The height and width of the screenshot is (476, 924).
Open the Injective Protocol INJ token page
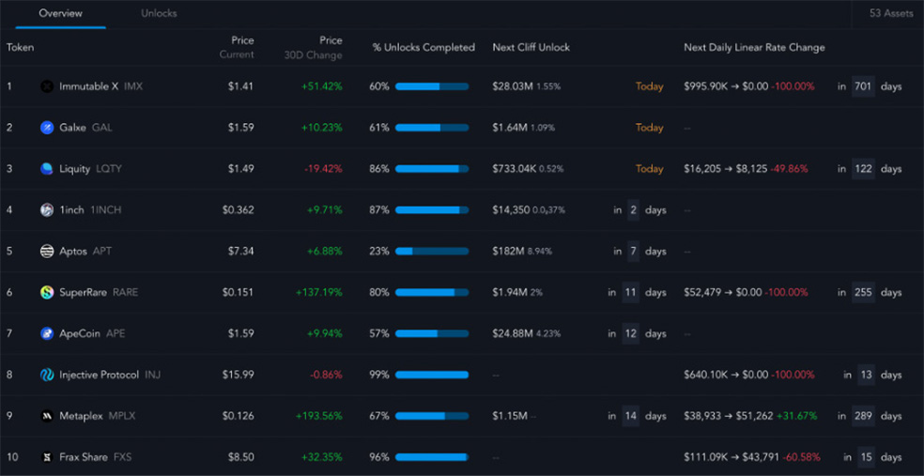tap(110, 375)
